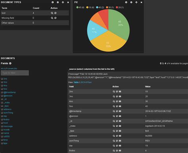Remove the Pie panel with its X

point(141,2)
